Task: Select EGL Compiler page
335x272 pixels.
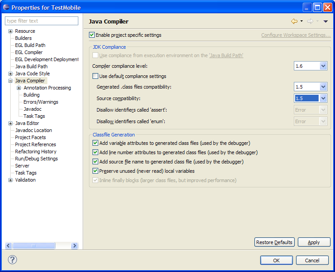Action: click(x=29, y=52)
